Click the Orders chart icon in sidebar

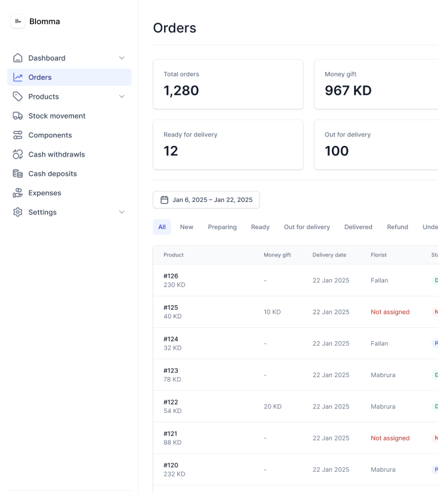[x=18, y=77]
